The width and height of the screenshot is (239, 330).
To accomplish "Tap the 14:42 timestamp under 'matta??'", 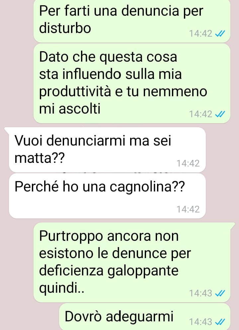I will (188, 163).
